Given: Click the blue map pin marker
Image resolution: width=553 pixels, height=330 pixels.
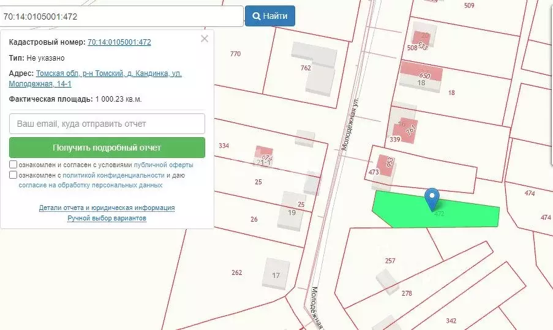Looking at the screenshot, I should pos(433,198).
